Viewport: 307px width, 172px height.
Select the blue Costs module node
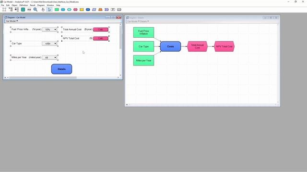[171, 46]
